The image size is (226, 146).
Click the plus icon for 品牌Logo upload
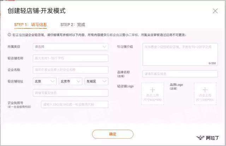click(205, 90)
